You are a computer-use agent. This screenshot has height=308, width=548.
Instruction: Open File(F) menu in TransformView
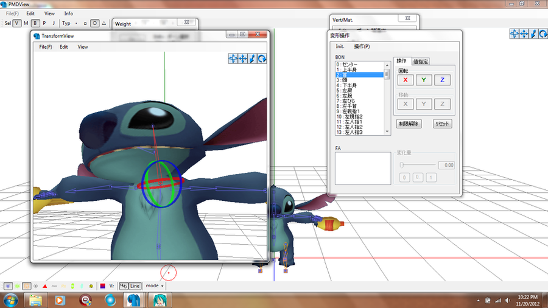[46, 47]
